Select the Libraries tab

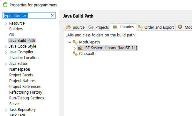coord(123,27)
